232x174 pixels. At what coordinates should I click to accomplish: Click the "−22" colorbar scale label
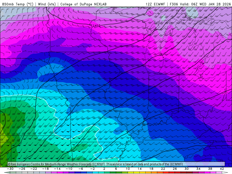[34, 169]
